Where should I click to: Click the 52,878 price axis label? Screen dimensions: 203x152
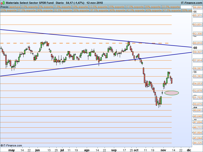pyautogui.click(x=197, y=91)
